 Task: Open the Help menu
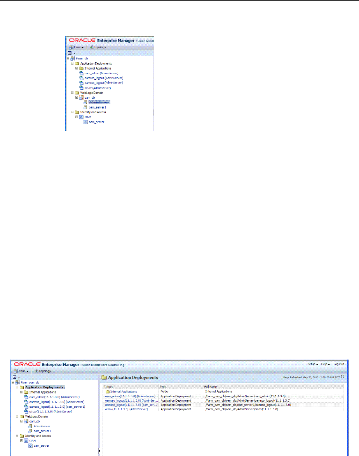click(325, 364)
